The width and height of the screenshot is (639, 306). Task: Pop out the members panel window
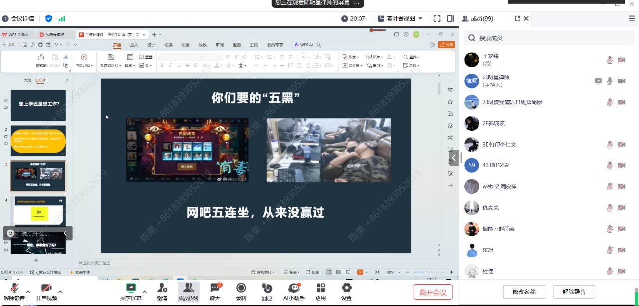517,19
